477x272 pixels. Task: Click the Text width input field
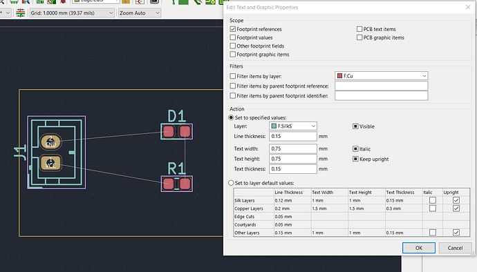click(293, 148)
